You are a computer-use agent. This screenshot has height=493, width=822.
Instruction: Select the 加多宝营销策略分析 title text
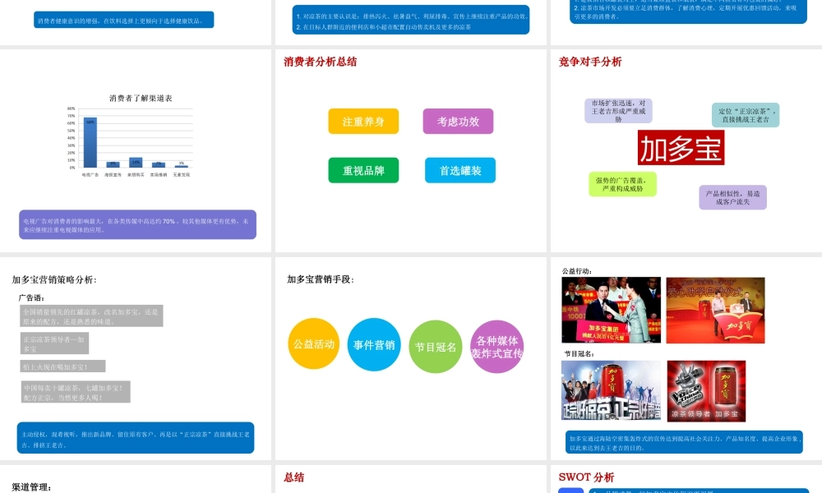(x=54, y=279)
